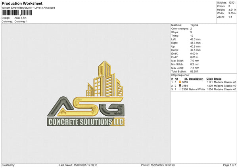Click 'Printed: 15/05/2025 19:38:23' footer
The width and height of the screenshot is (238, 168).
pos(158,165)
